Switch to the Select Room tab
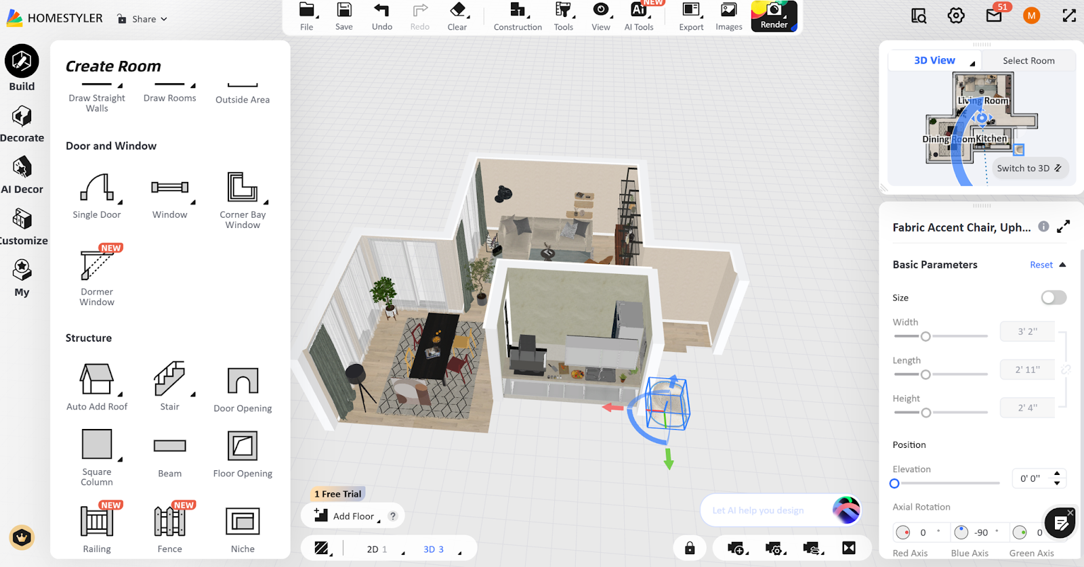The image size is (1084, 567). pos(1028,60)
